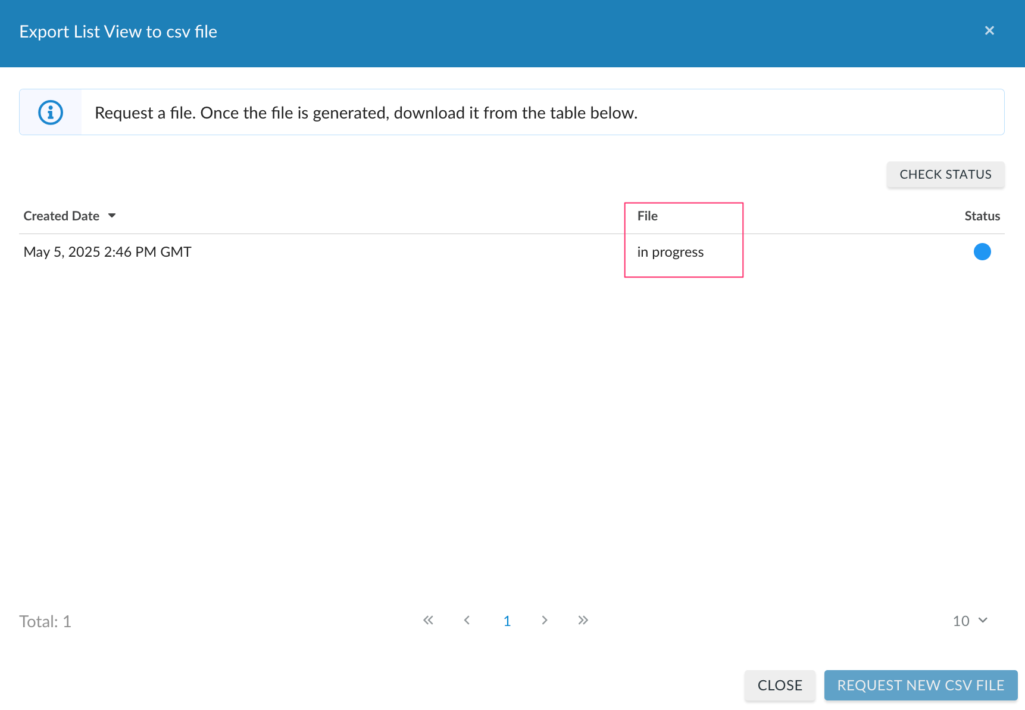Click the Status column header
Image resolution: width=1025 pixels, height=710 pixels.
click(982, 216)
